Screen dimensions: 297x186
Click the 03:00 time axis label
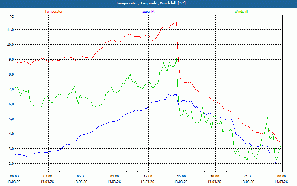[x=48, y=176]
